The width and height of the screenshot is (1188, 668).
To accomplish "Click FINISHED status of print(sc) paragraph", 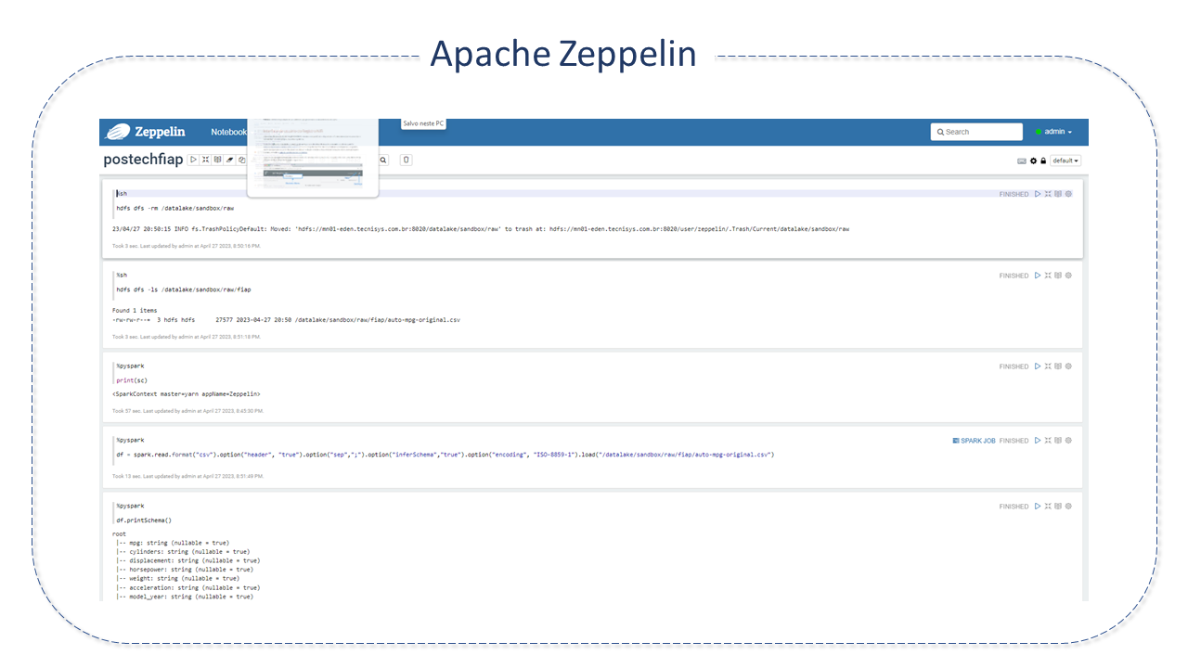I will (1014, 366).
